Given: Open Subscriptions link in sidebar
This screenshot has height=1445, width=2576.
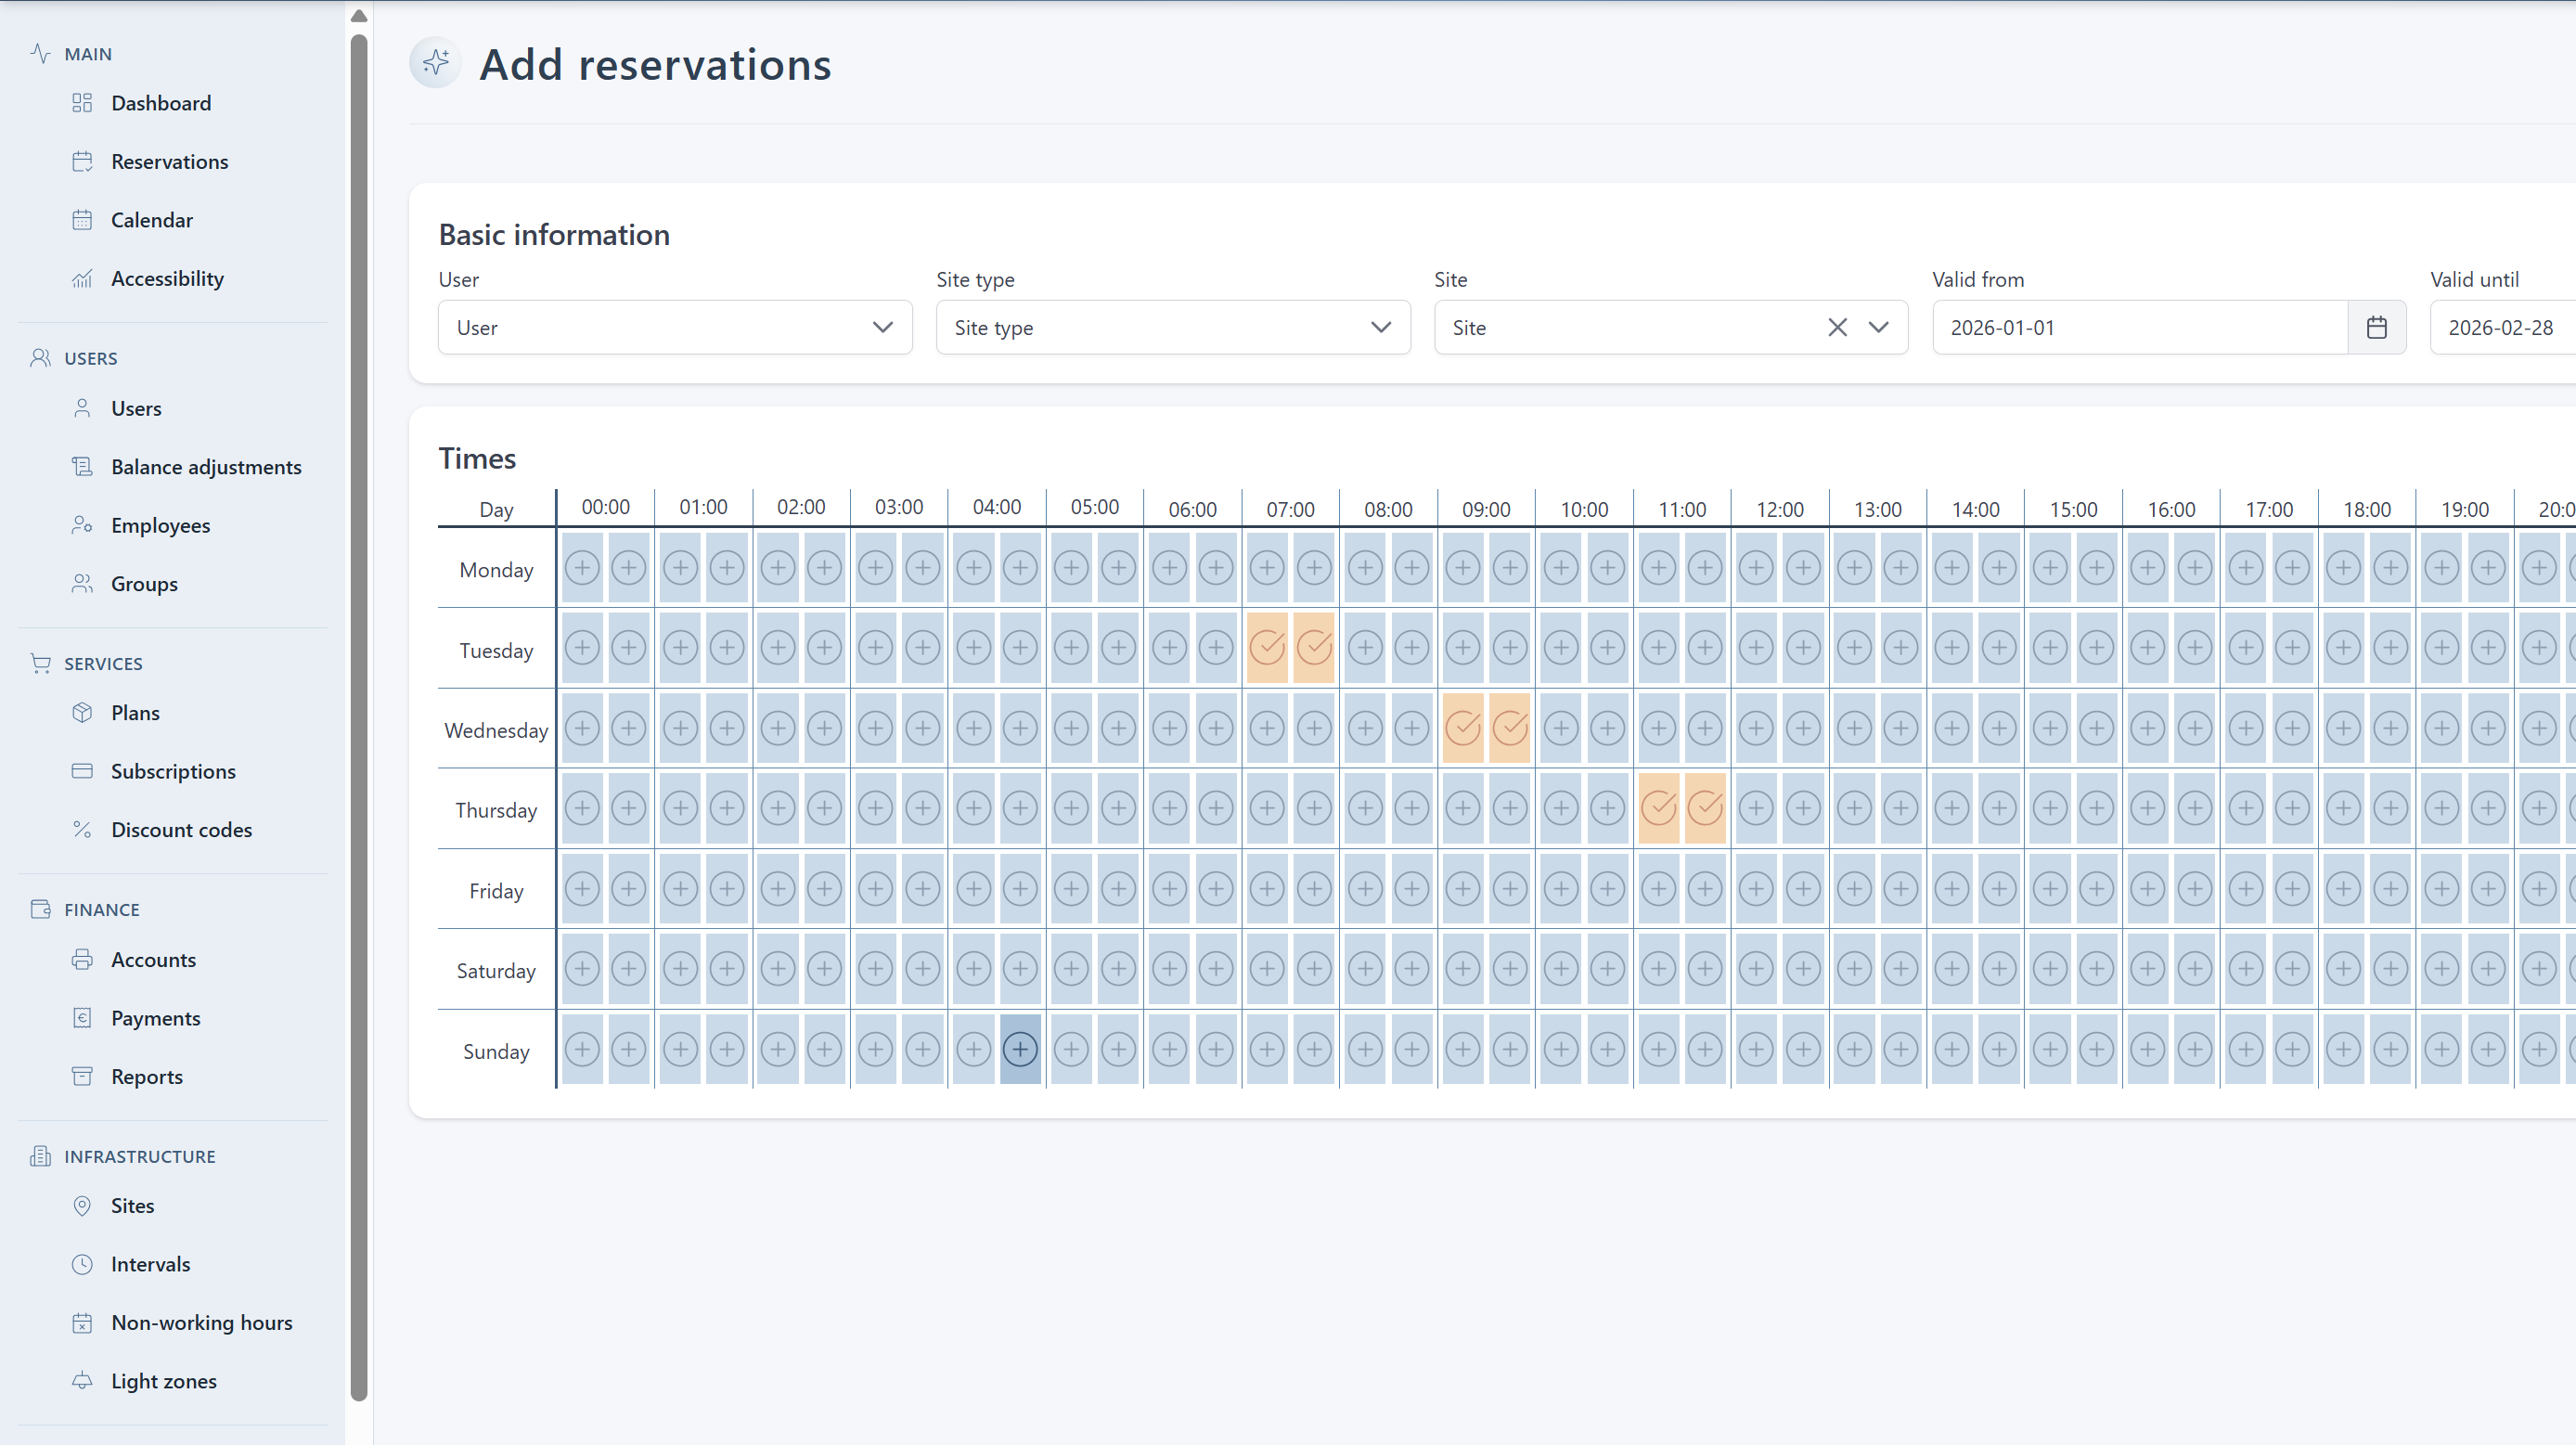Looking at the screenshot, I should (x=173, y=771).
